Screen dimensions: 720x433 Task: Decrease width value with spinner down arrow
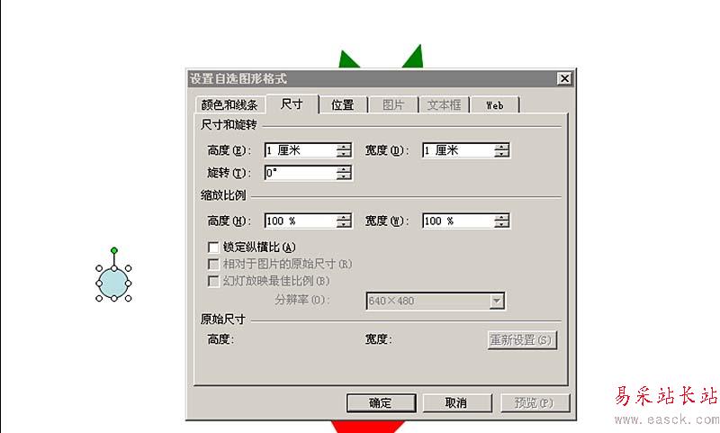coord(501,153)
